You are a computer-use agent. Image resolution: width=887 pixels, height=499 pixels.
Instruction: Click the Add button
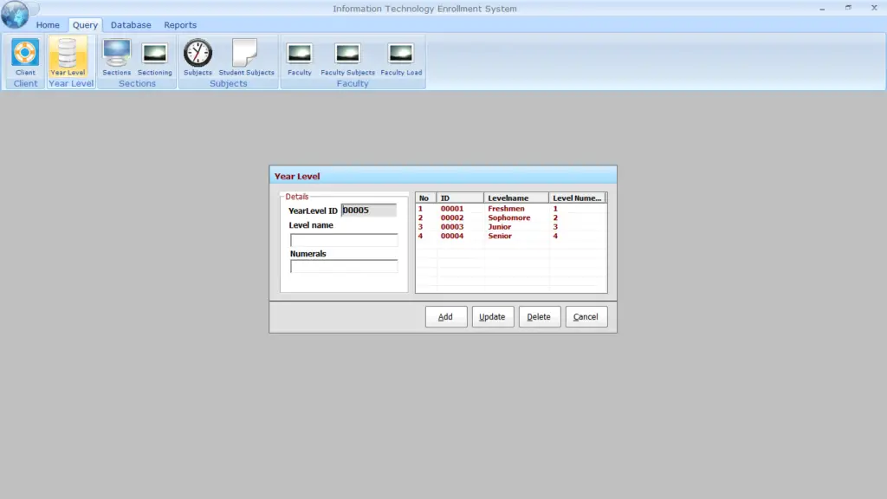click(445, 316)
